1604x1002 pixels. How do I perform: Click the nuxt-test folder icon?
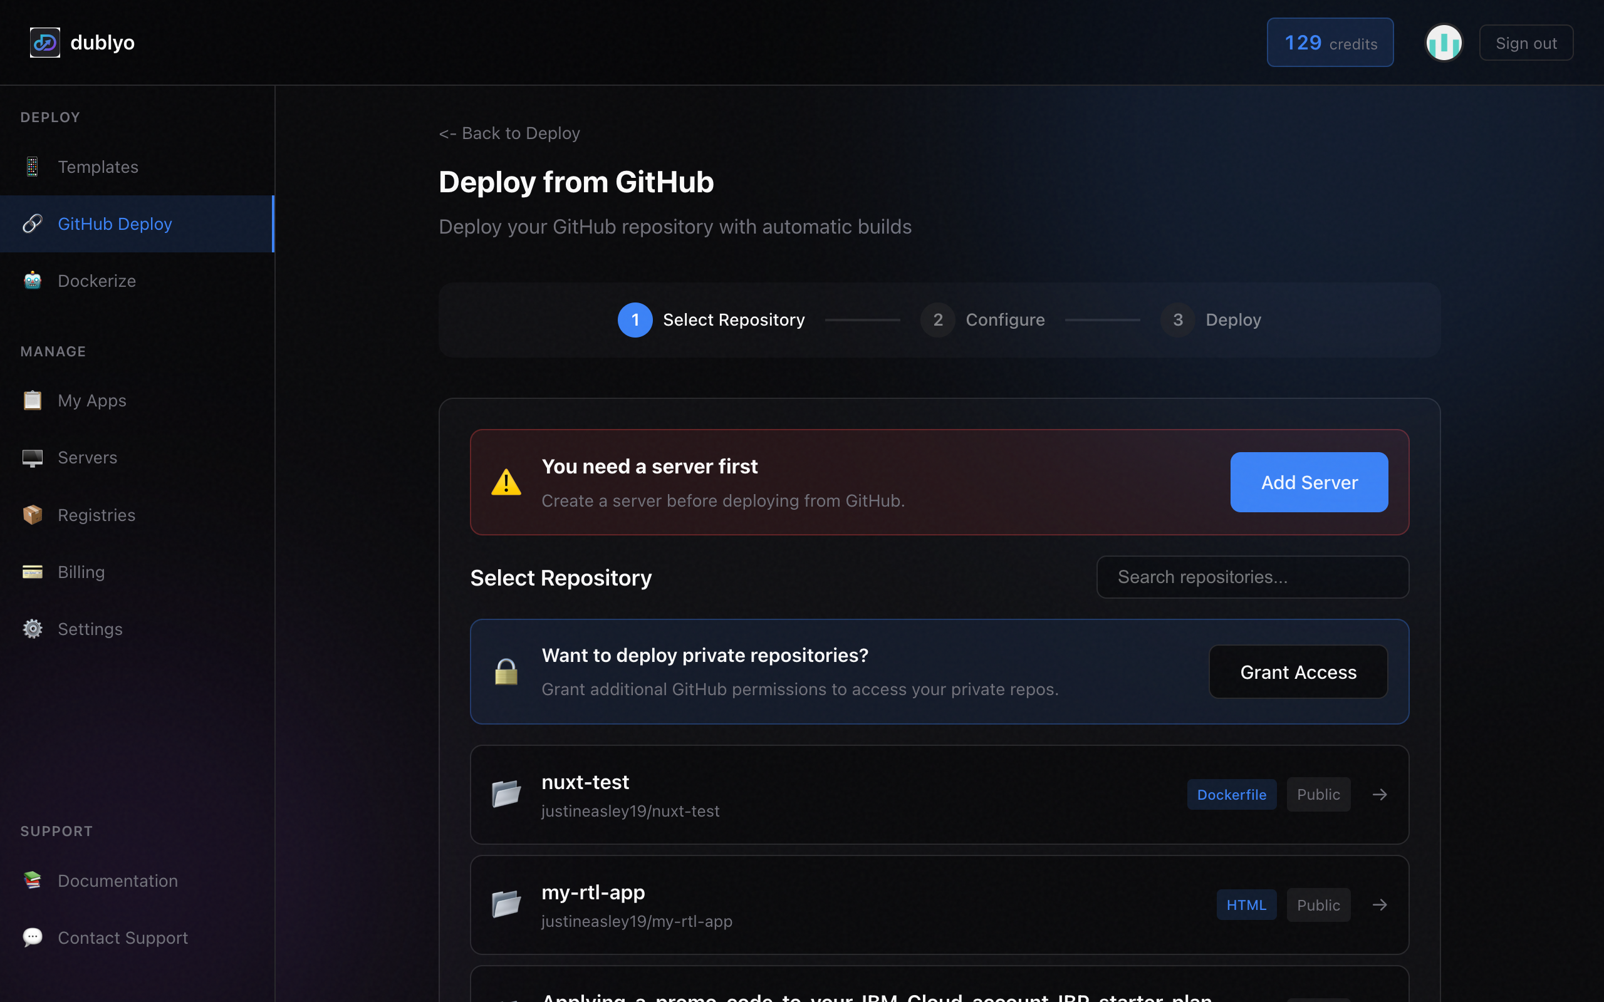click(x=506, y=794)
